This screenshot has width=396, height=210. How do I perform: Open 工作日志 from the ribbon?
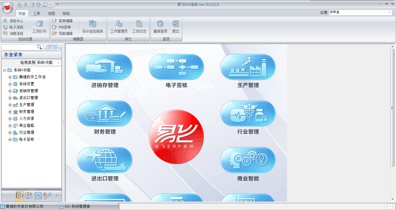click(139, 27)
